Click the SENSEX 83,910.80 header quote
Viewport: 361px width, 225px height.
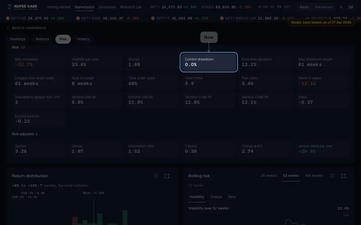226,7
